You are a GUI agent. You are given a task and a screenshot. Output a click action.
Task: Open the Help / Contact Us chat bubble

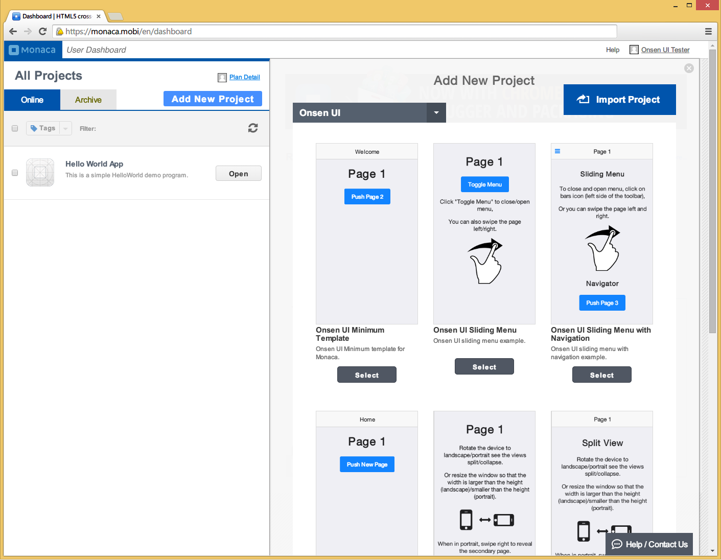coord(617,544)
